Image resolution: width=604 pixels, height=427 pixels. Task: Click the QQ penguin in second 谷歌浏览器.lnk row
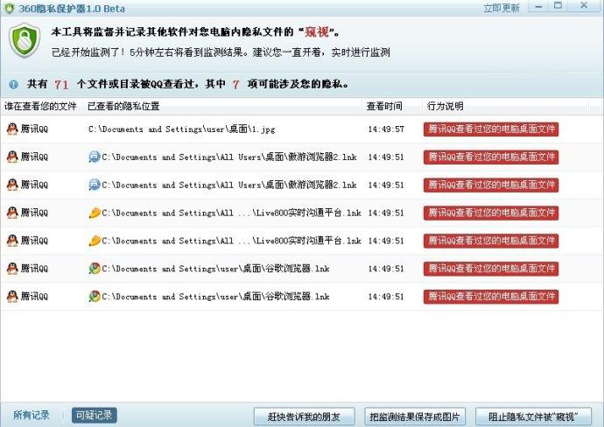click(12, 297)
